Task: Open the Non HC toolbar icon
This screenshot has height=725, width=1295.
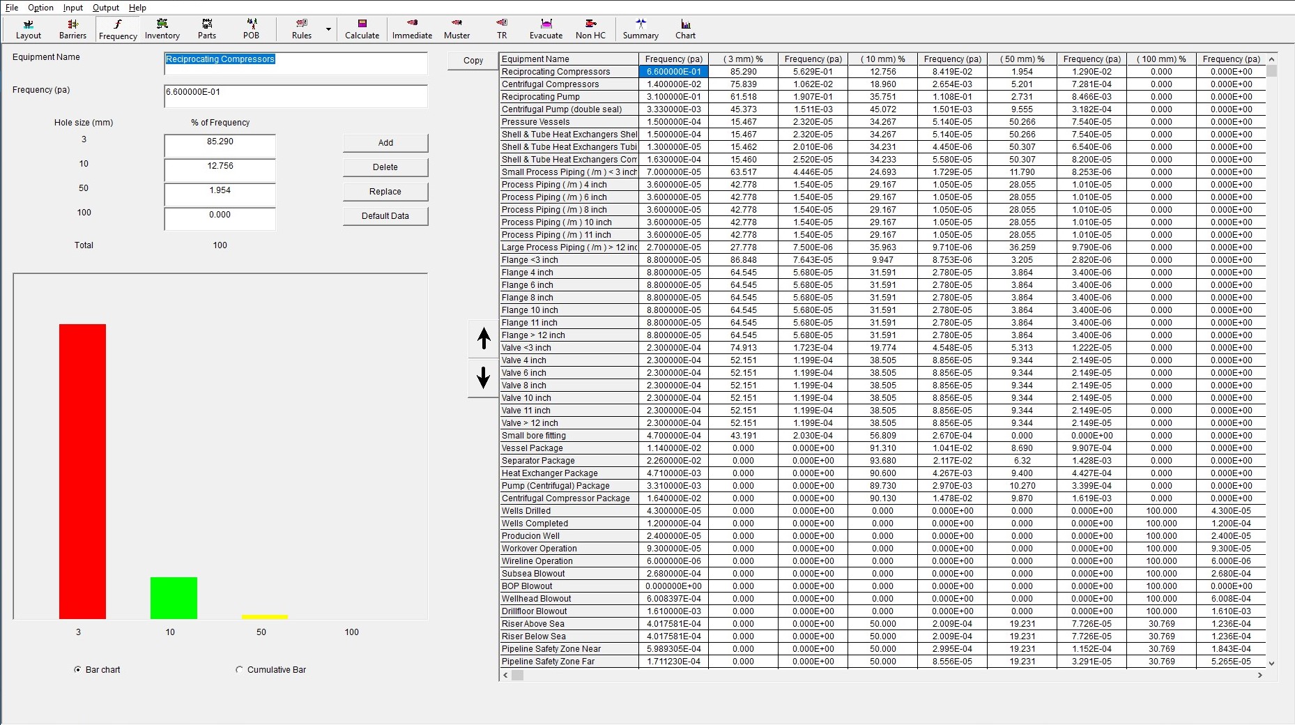Action: pos(591,29)
